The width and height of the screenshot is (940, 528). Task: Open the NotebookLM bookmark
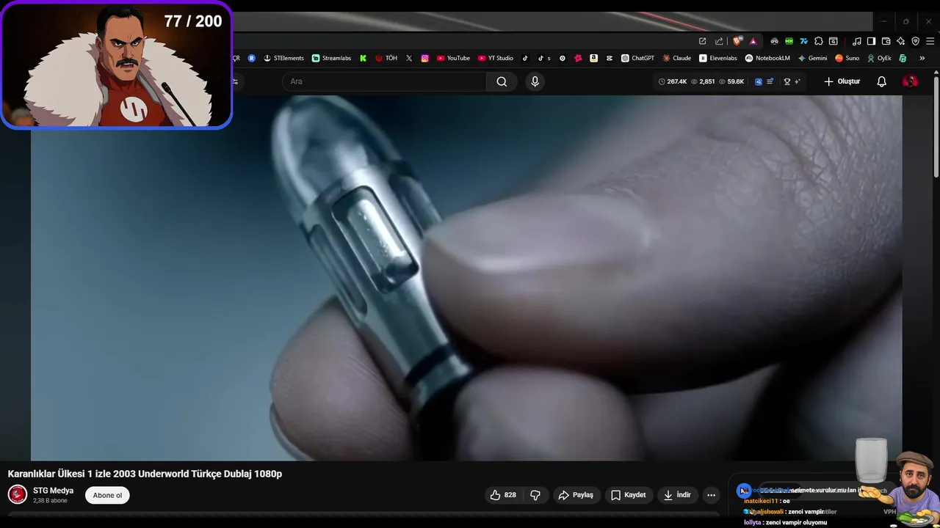[767, 58]
